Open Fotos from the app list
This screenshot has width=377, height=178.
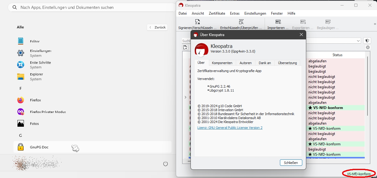[x=92, y=124]
